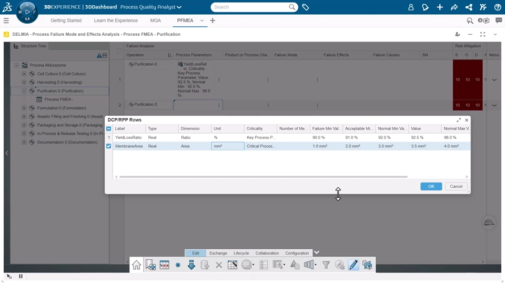
Task: Uncheck the MembraneArea row checkbox
Action: click(109, 146)
